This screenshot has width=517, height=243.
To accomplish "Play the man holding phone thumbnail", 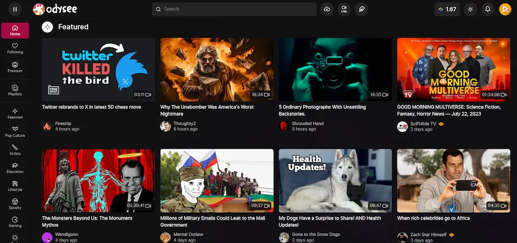I will point(453,181).
